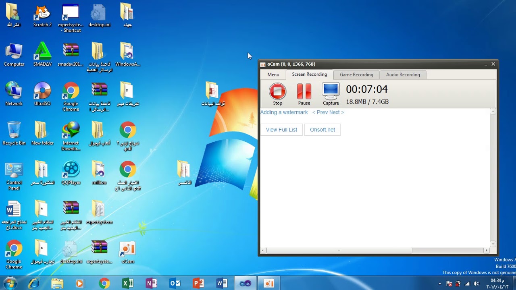
Task: Select the QQPlayer desktop shortcut
Action: 71,173
